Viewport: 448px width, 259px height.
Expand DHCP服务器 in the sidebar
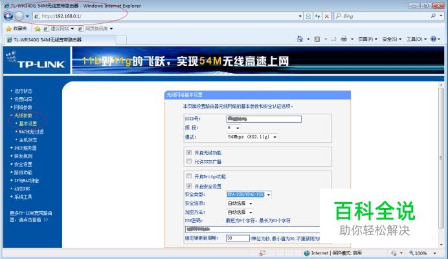[x=25, y=148]
